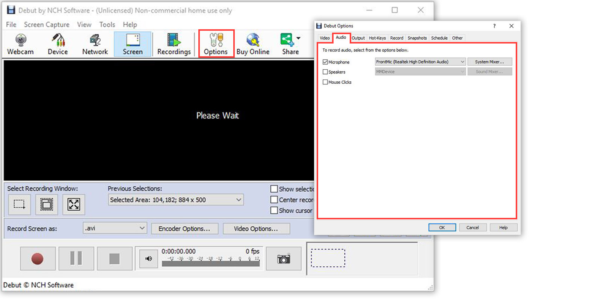Switch to the Schedule tab

coord(439,38)
